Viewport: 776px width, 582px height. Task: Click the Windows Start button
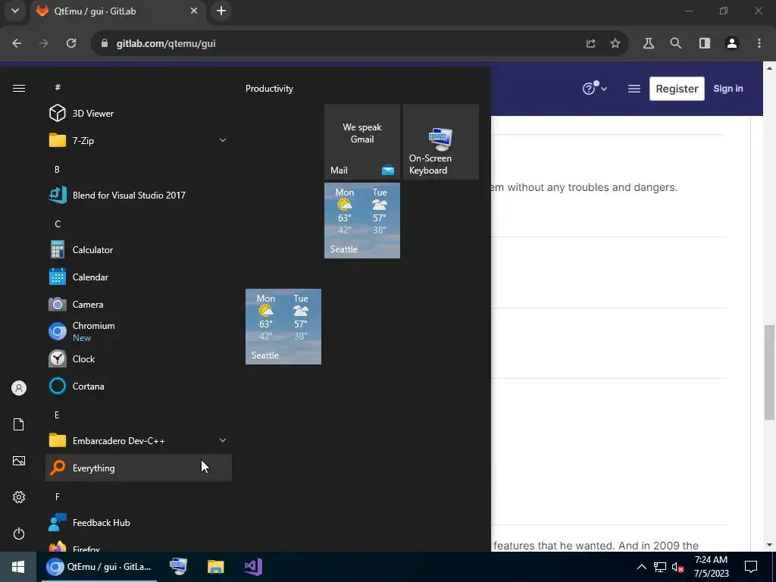click(18, 567)
